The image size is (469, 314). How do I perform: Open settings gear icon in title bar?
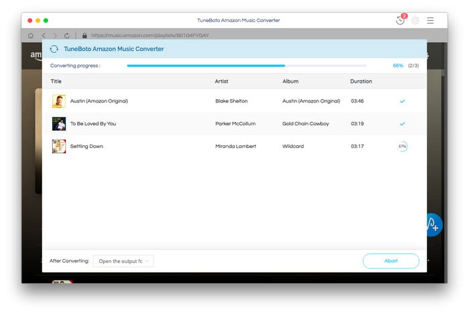(415, 20)
